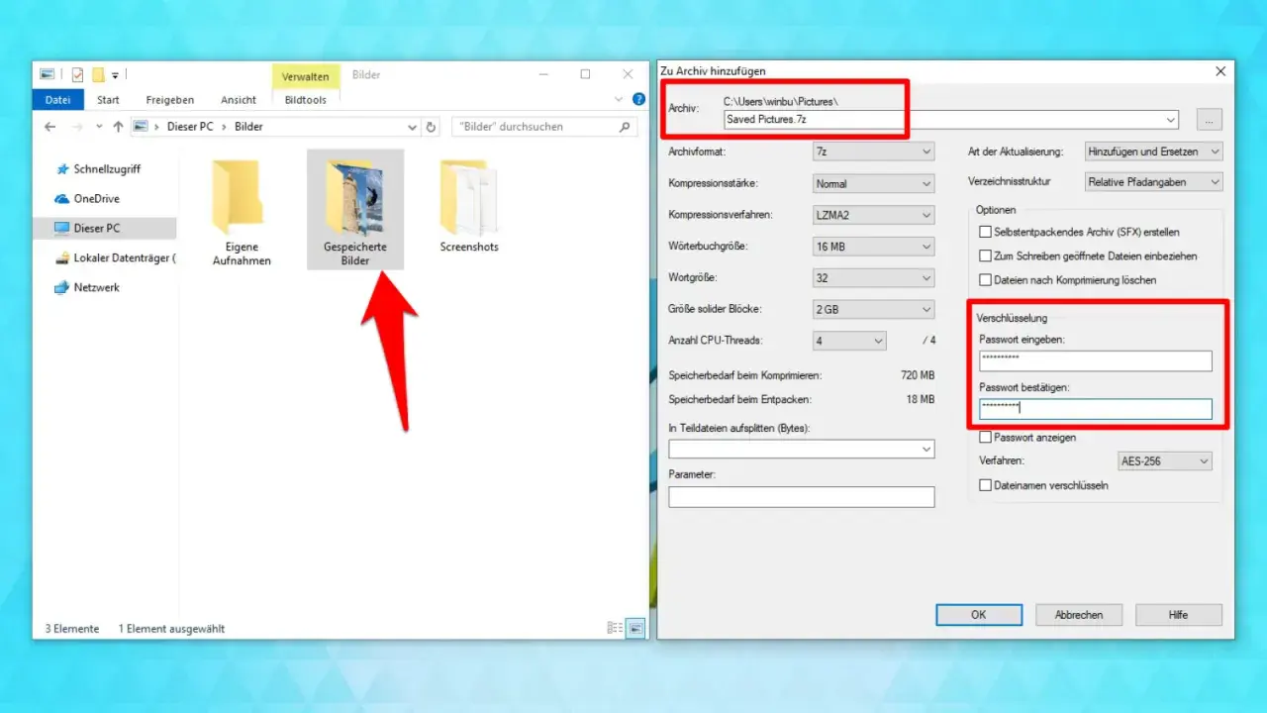The height and width of the screenshot is (713, 1267).
Task: Click the Hilfe button
Action: (x=1178, y=615)
